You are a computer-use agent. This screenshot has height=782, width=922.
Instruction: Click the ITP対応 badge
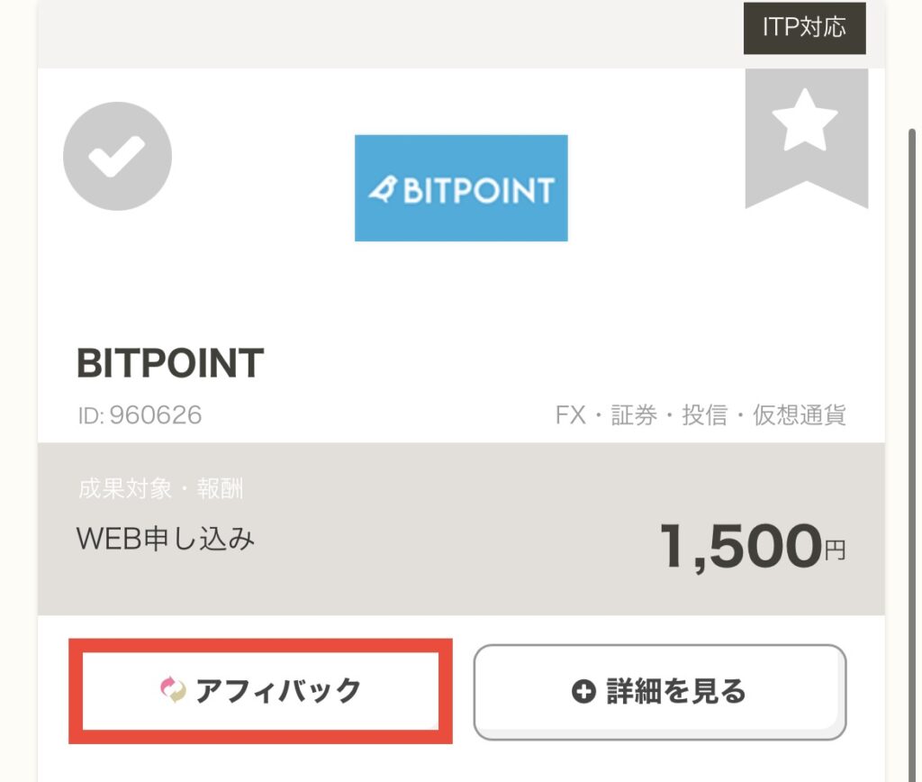[x=804, y=28]
